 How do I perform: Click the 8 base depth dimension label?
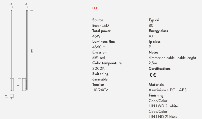pos(6,95)
